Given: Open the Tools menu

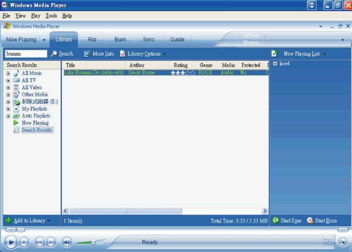Looking at the screenshot, I should pos(51,16).
